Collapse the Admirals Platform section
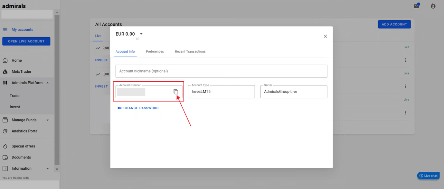Screen dimensions: 444x189 pos(48,83)
